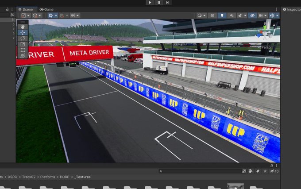
Task: Open the draw mode dropdown arrow
Action: click(205, 15)
